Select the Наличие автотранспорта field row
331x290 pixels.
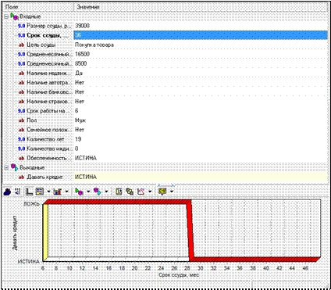165,83
